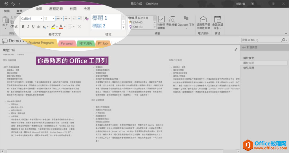Open the 會議詳細資料 meeting details menu
The image size is (289, 153).
point(218,23)
